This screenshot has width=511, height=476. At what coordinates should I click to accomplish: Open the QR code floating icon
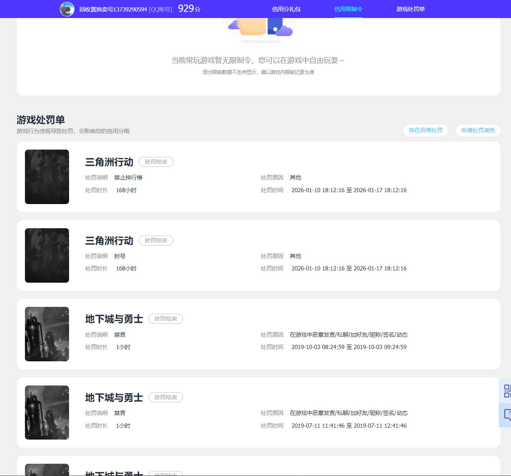click(506, 390)
